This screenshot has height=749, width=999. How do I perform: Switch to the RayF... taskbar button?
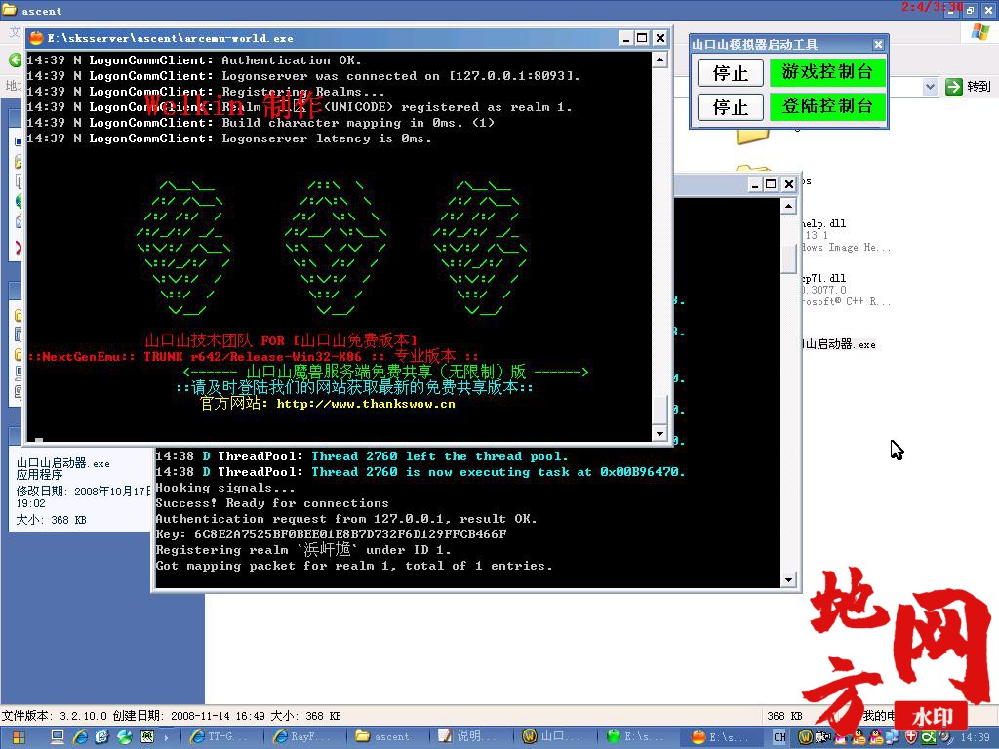pyautogui.click(x=304, y=737)
